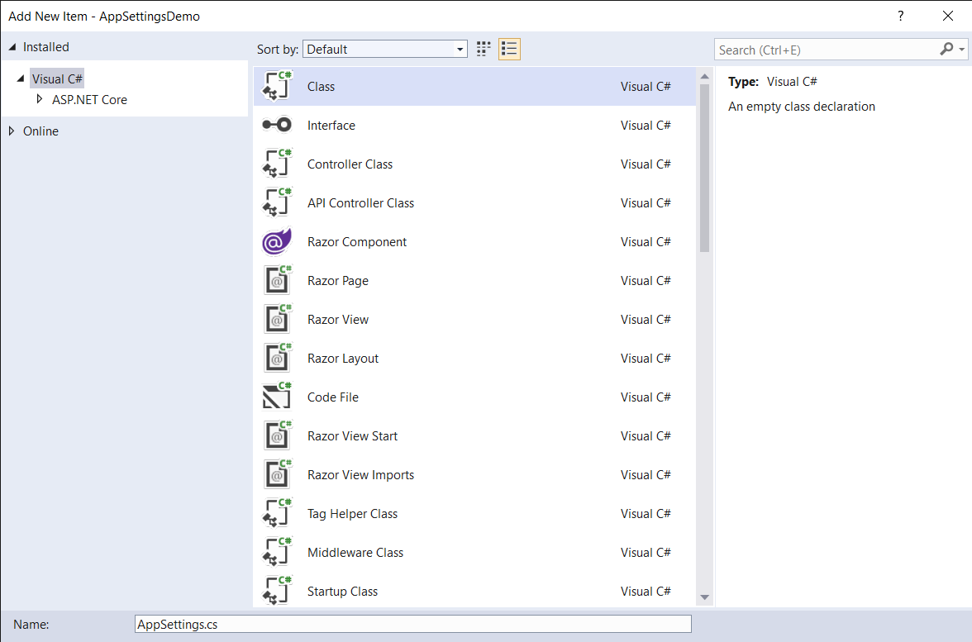Image resolution: width=972 pixels, height=642 pixels.
Task: Pick the Tag Helper Class template
Action: pos(352,513)
